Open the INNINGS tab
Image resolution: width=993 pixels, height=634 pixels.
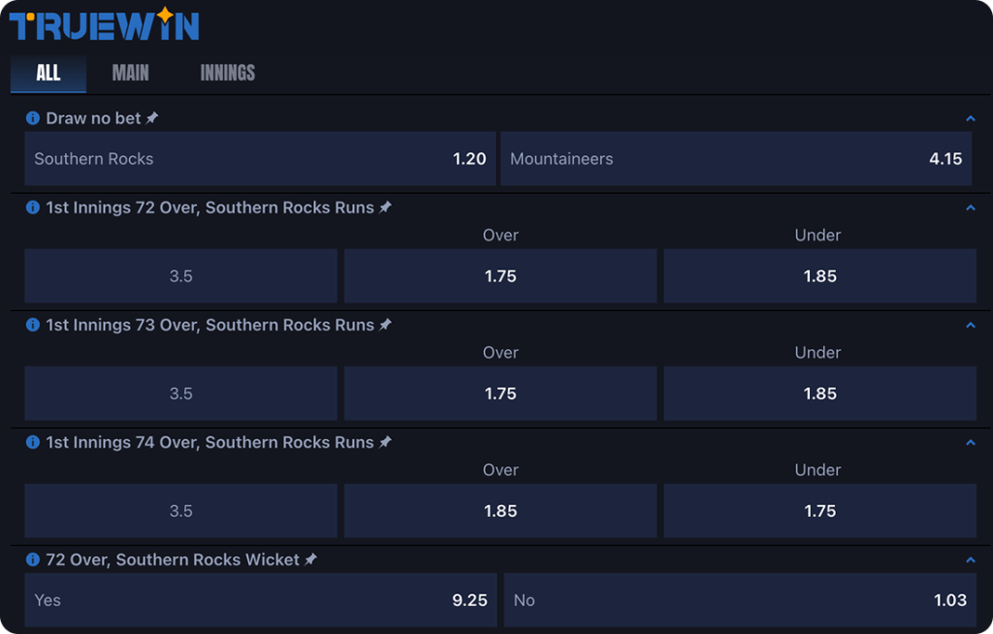227,73
